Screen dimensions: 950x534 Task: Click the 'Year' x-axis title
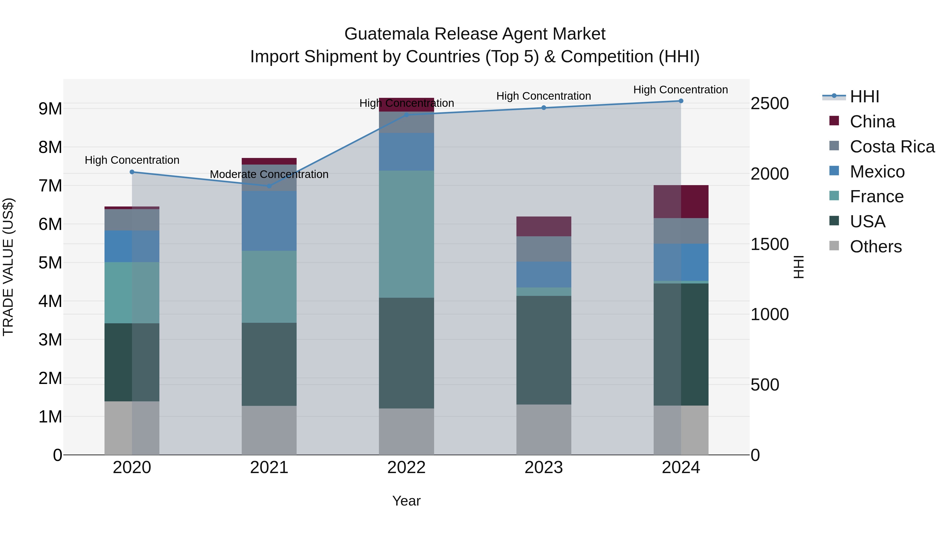tap(406, 501)
